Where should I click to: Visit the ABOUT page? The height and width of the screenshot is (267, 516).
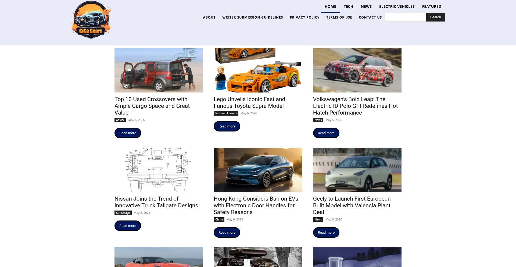tap(209, 17)
